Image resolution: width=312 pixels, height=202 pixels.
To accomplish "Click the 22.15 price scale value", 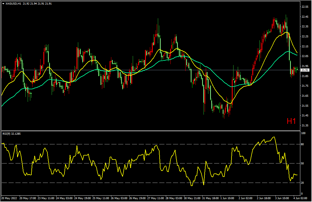I will (x=305, y=46).
